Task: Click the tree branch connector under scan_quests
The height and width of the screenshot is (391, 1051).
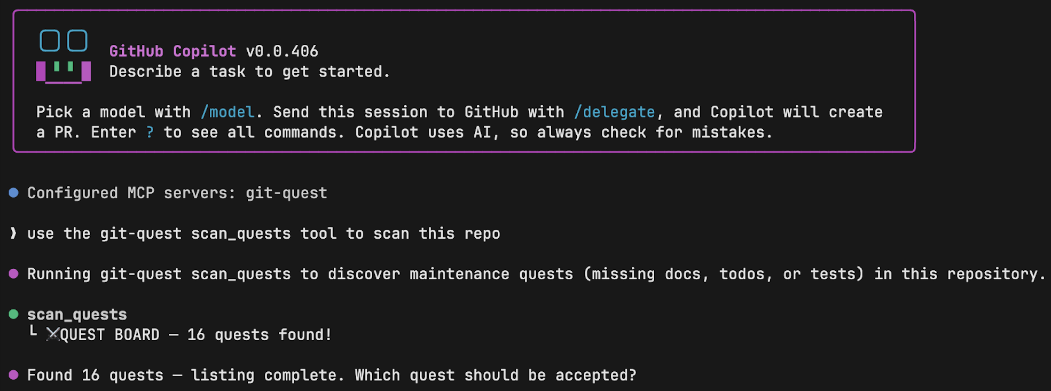Action: pyautogui.click(x=33, y=332)
